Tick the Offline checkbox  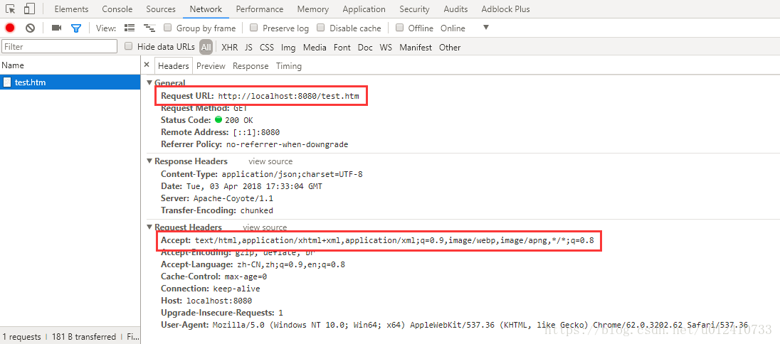pyautogui.click(x=399, y=28)
